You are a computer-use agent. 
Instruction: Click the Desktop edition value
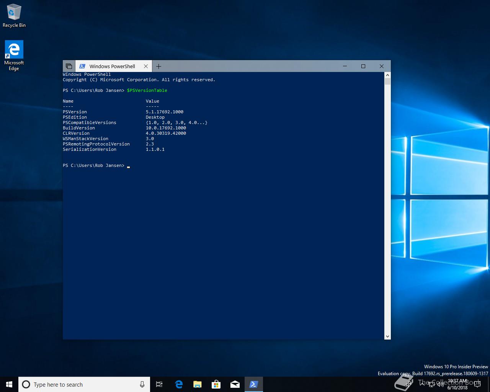155,117
